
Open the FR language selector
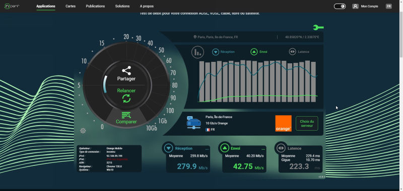click(x=388, y=6)
